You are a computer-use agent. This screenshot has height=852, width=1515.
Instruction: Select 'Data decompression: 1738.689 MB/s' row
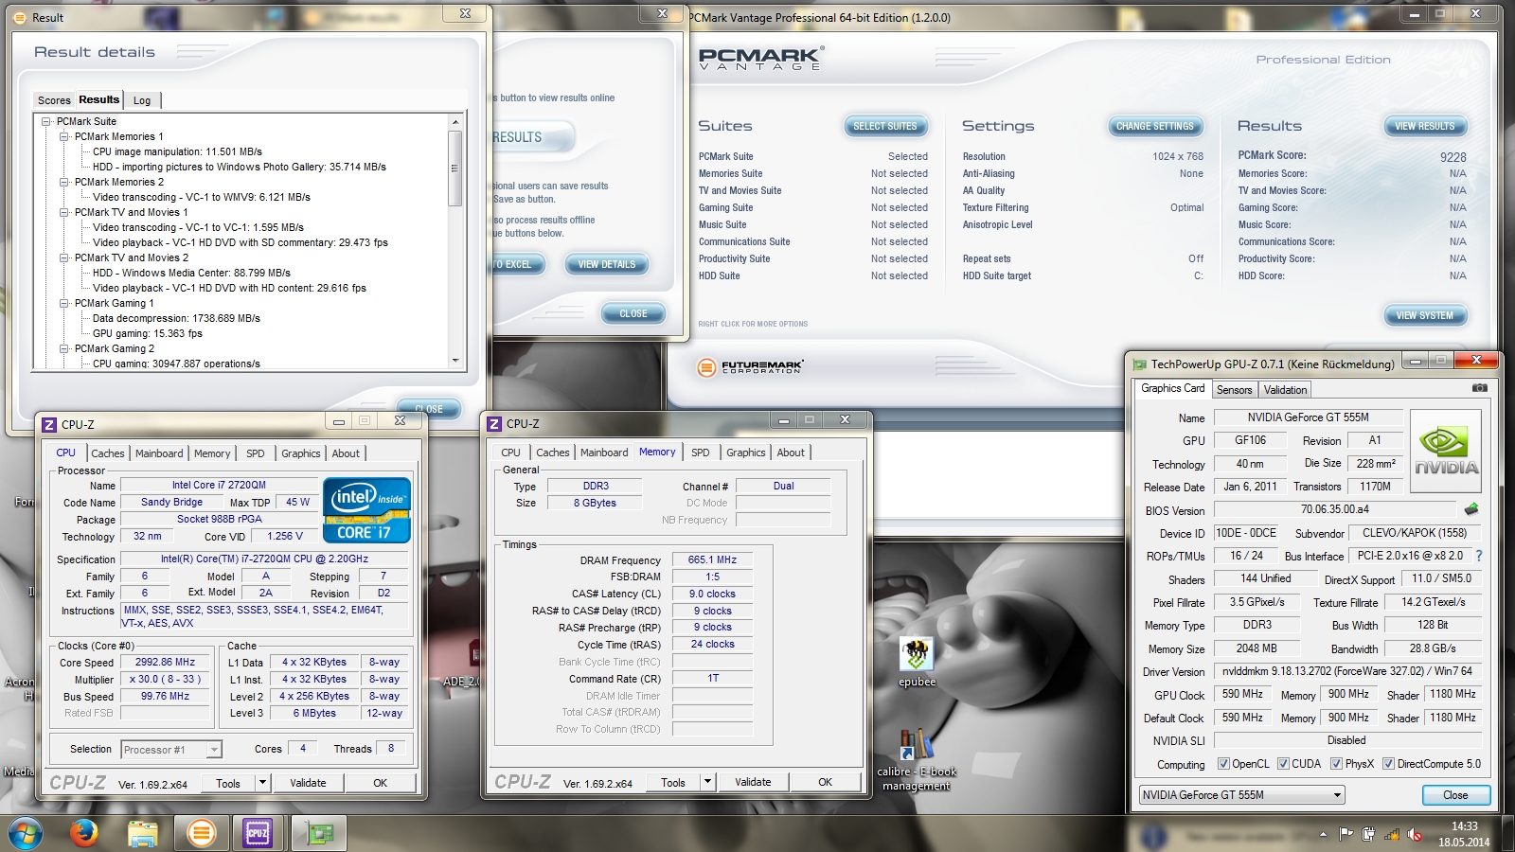[176, 318]
